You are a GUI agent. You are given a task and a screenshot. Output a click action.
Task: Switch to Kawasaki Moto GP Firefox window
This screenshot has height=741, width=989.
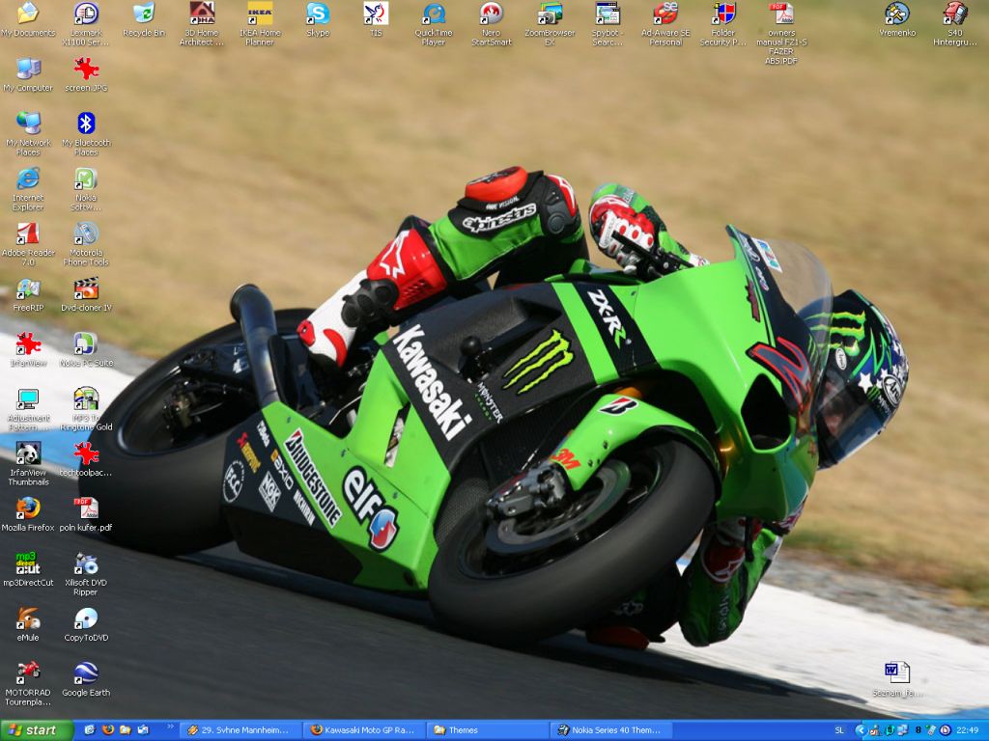(x=365, y=730)
